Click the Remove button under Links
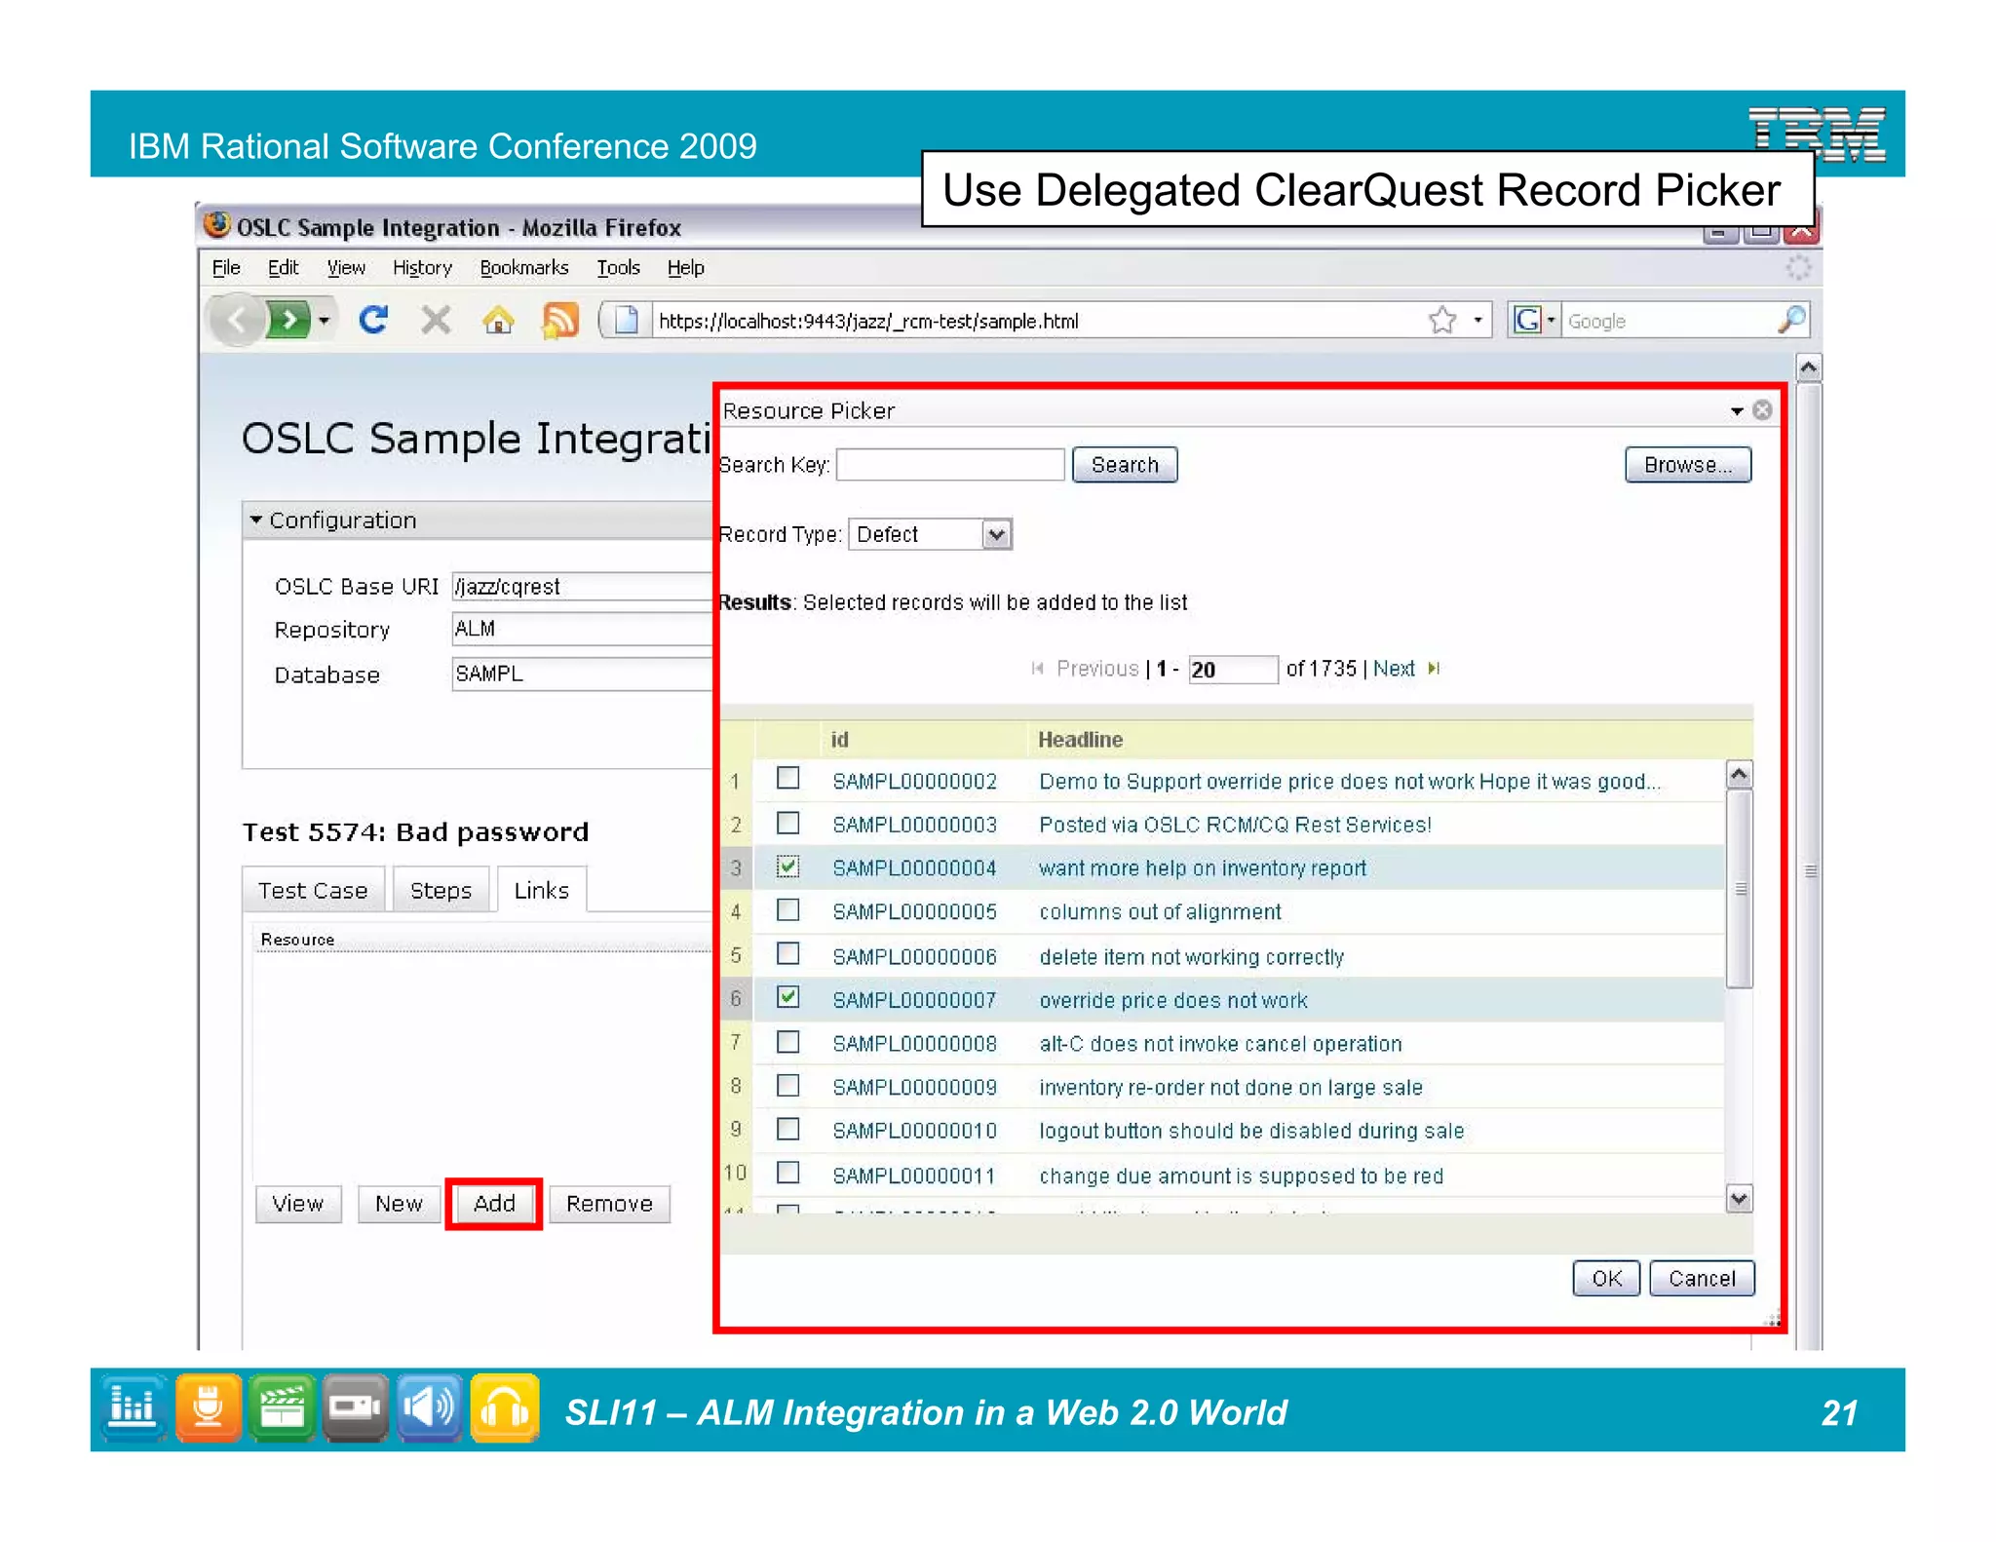 pos(609,1204)
